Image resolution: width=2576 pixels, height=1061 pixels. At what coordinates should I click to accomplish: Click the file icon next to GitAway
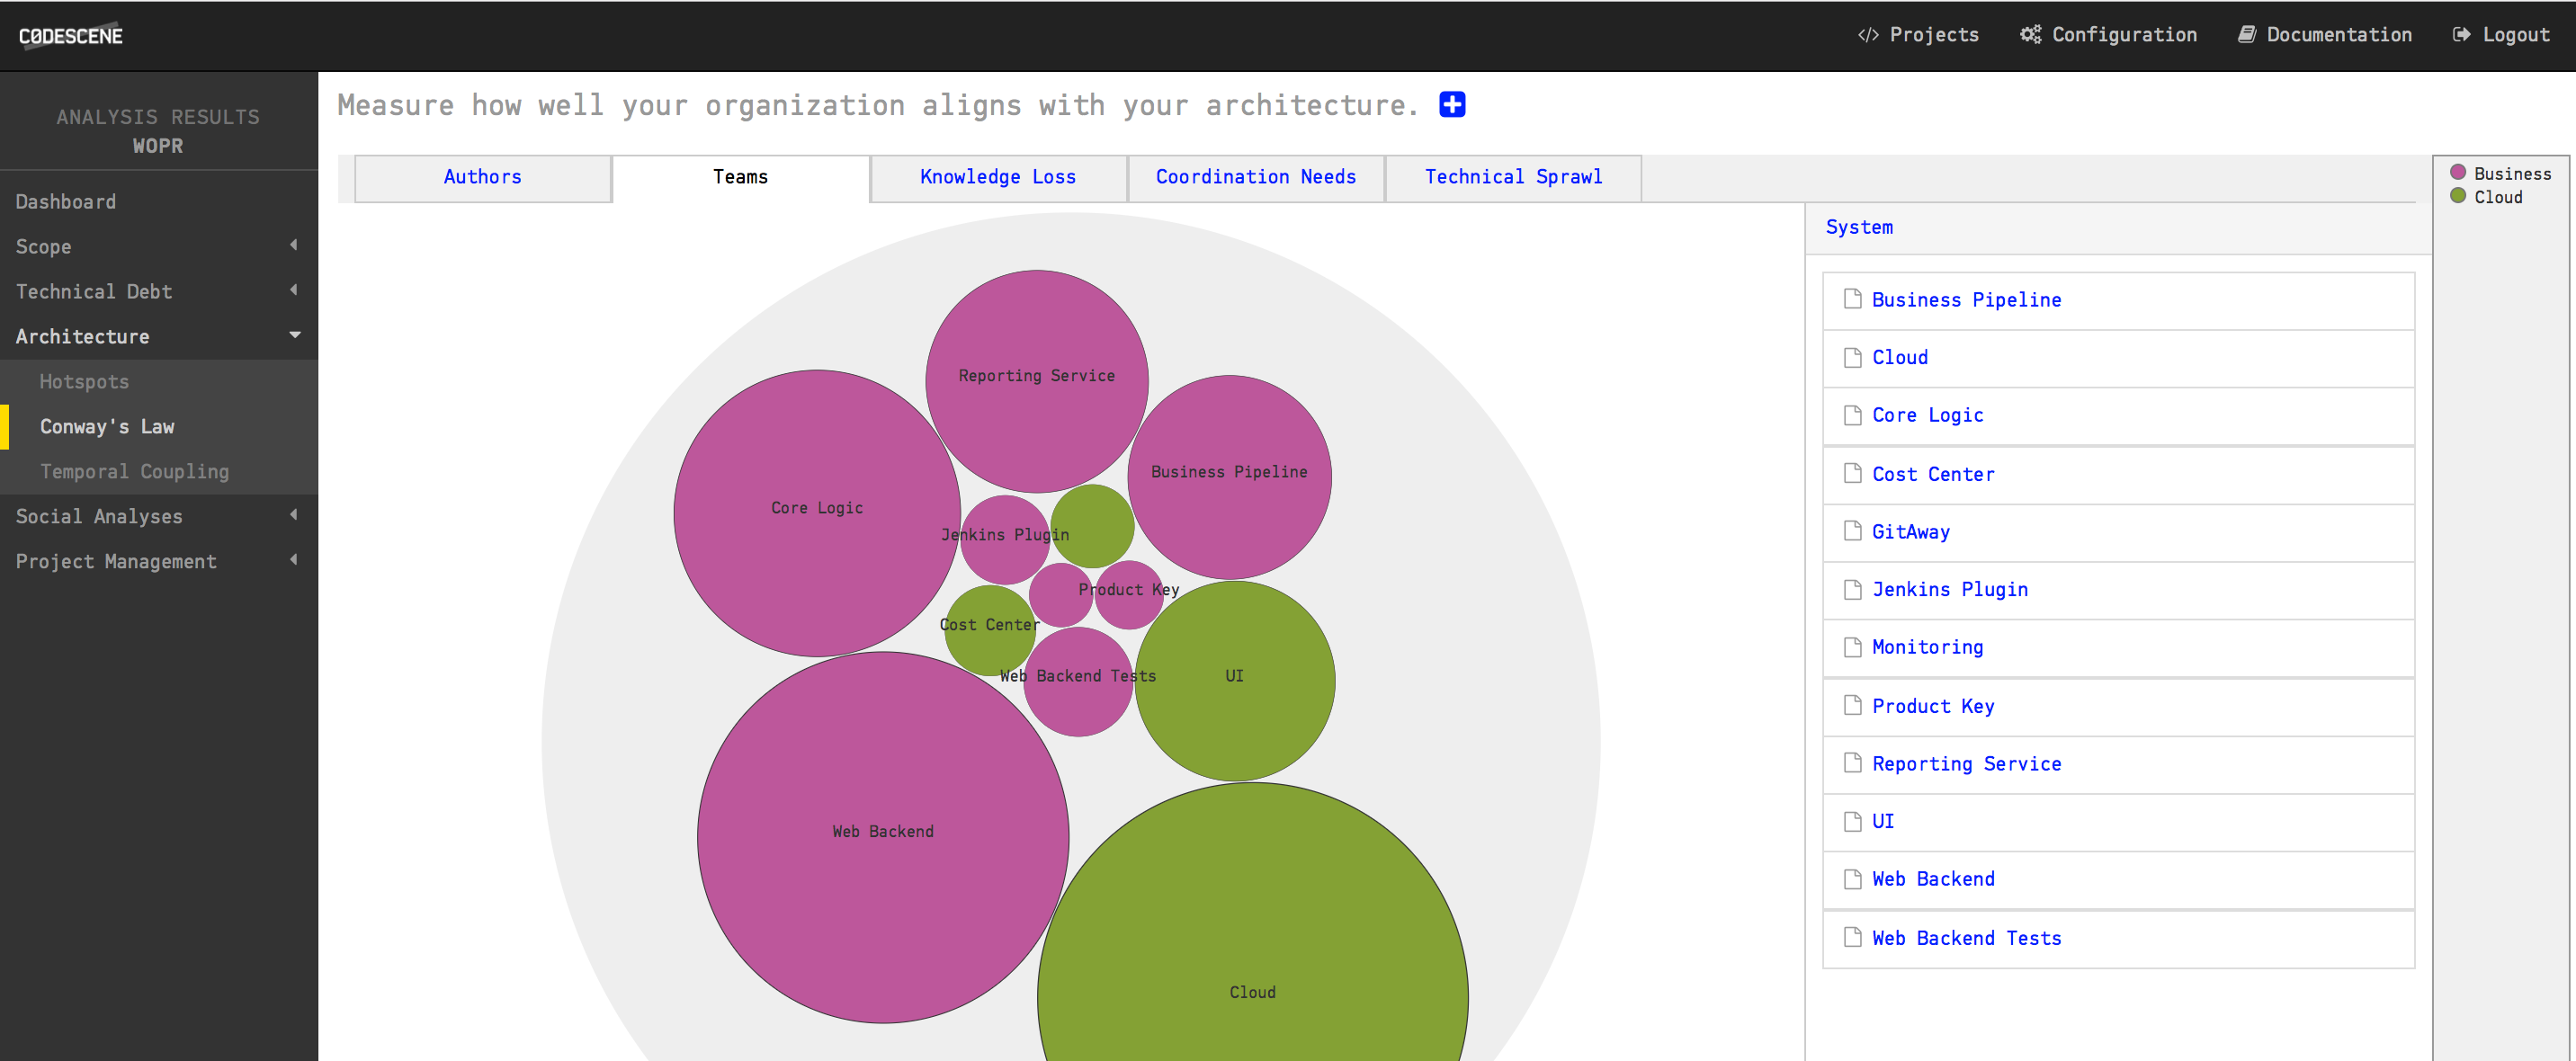click(1852, 531)
